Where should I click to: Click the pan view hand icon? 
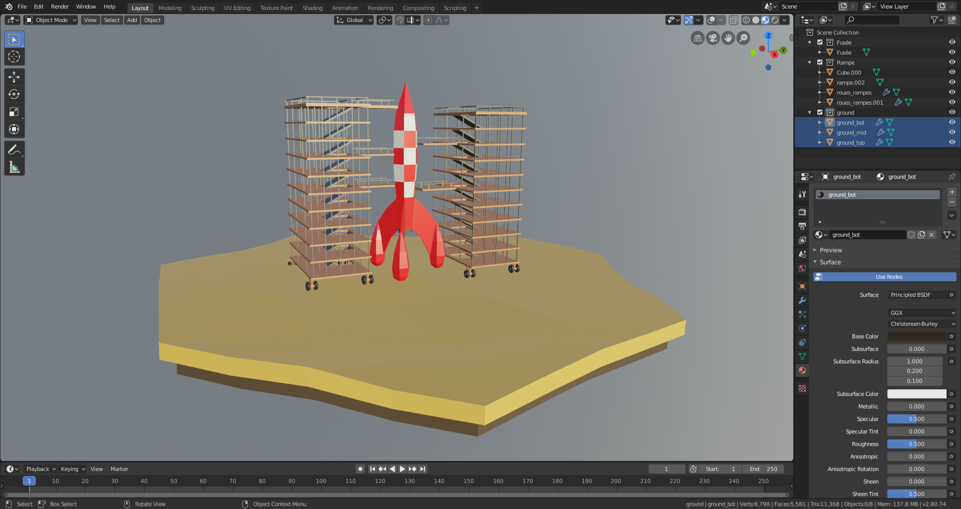coord(728,38)
